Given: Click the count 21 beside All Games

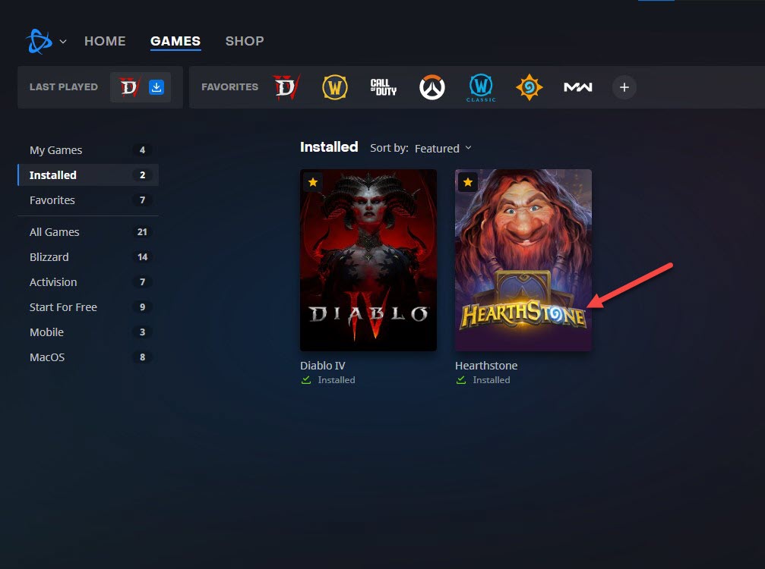Looking at the screenshot, I should 142,232.
